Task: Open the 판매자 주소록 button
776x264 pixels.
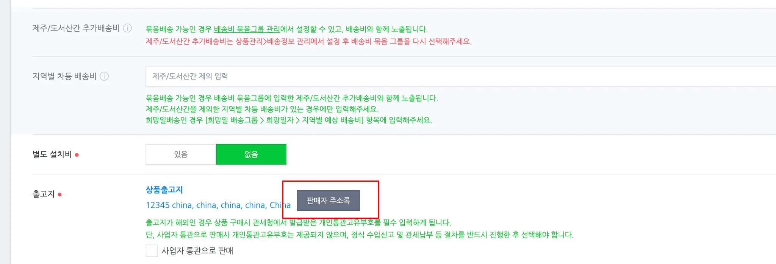Action: 328,201
